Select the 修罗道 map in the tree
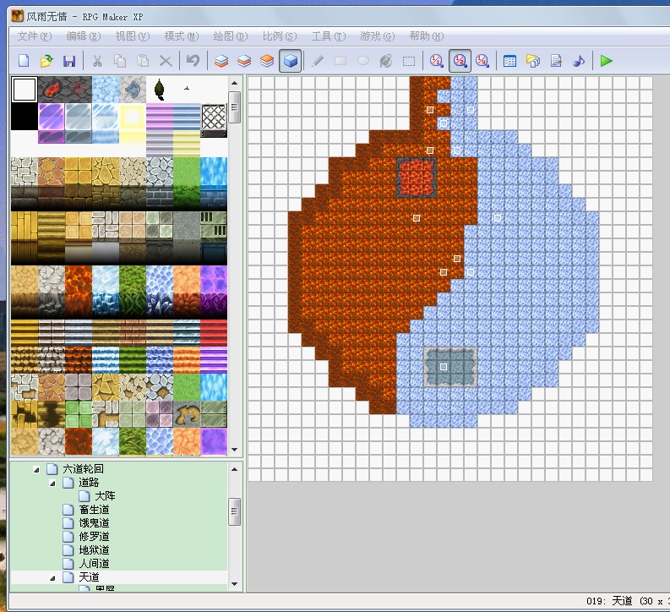This screenshot has width=670, height=612. pos(94,537)
